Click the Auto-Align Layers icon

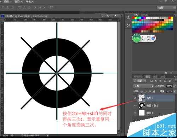(52, 7)
